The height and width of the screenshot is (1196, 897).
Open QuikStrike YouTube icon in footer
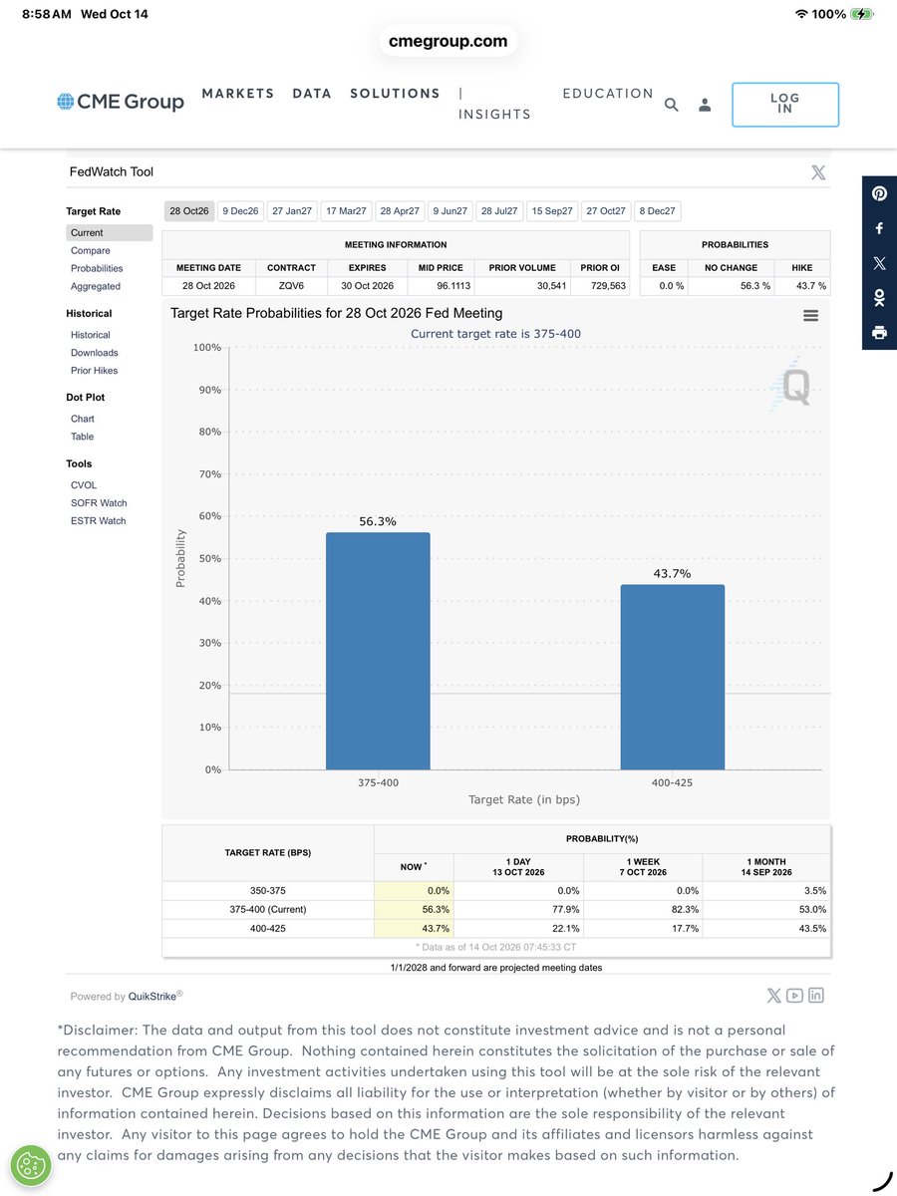(794, 995)
